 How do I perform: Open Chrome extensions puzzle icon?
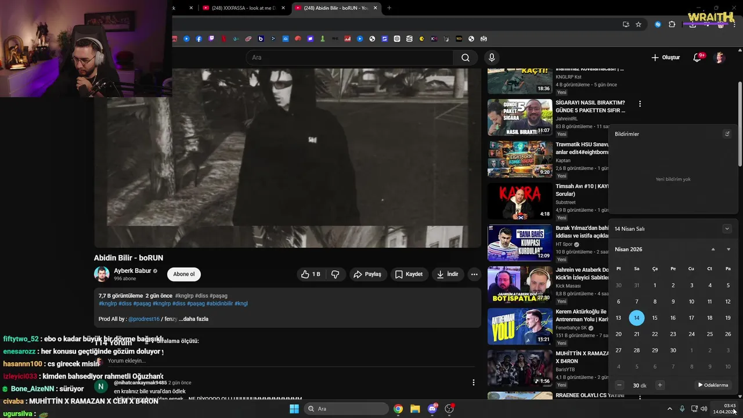(x=672, y=24)
